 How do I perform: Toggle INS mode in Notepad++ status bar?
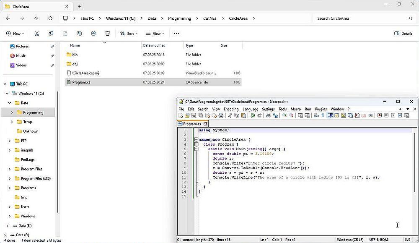pyautogui.click(x=407, y=240)
